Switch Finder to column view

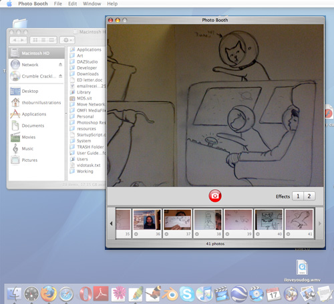point(52,40)
